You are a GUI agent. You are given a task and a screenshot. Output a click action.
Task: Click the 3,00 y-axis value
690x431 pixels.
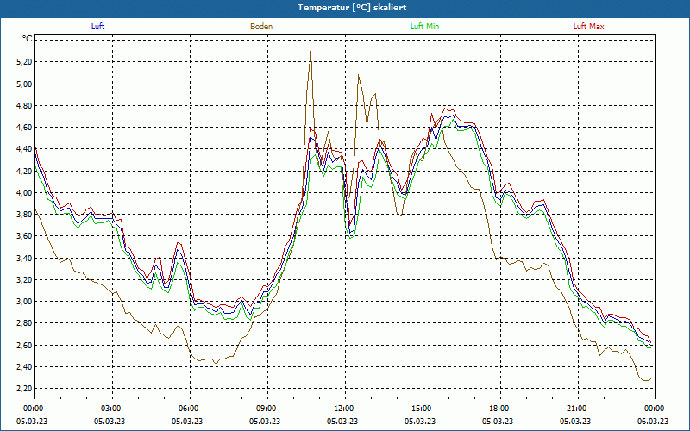[x=25, y=301]
